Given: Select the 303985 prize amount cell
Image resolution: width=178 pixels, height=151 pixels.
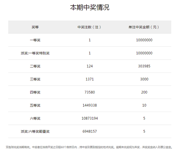Looking at the screenshot, I should click(x=144, y=66).
